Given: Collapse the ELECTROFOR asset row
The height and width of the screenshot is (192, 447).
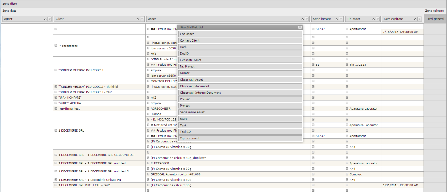Looking at the screenshot, I should point(148,163).
